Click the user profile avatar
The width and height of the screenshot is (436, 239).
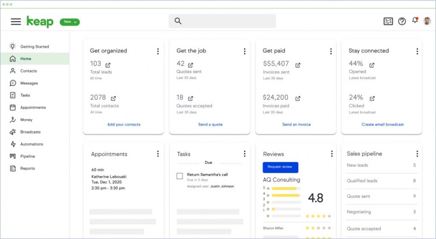[x=427, y=21]
